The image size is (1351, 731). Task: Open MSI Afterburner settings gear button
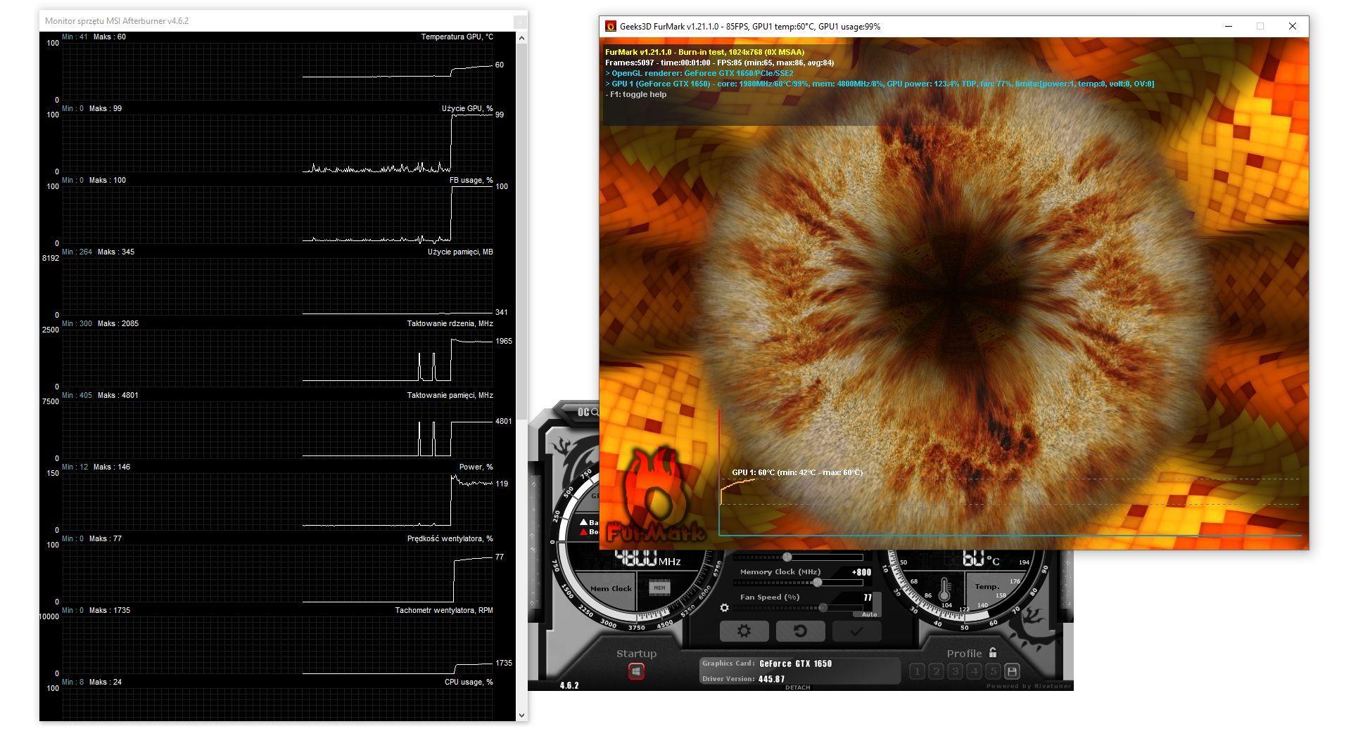point(744,631)
